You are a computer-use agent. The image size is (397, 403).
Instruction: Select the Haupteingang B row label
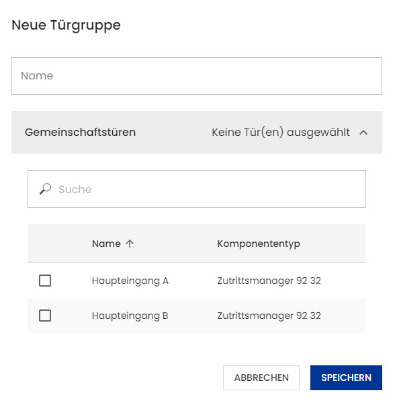(130, 316)
